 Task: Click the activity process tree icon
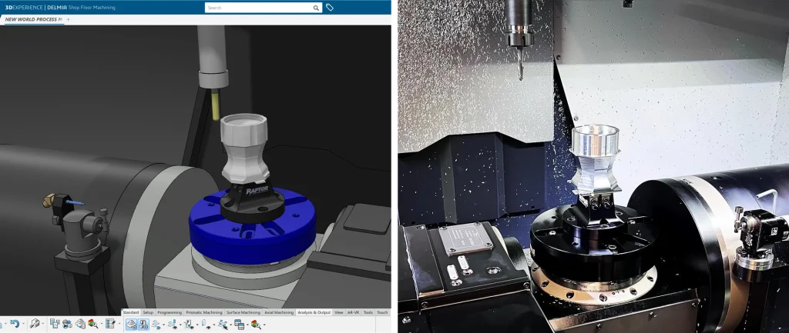pos(55,324)
